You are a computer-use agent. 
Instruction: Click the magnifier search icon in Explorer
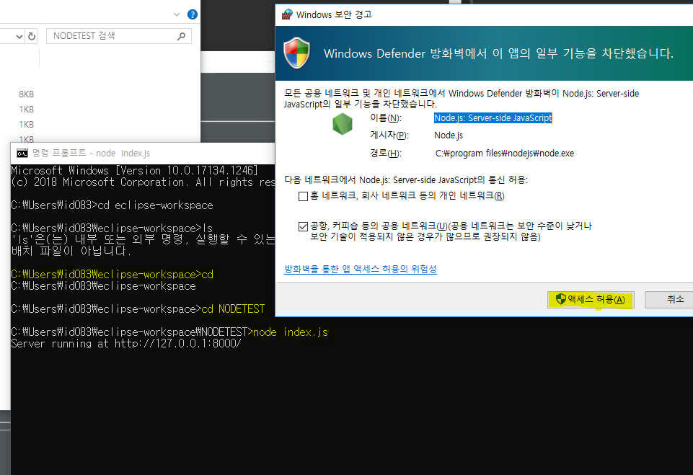[181, 36]
